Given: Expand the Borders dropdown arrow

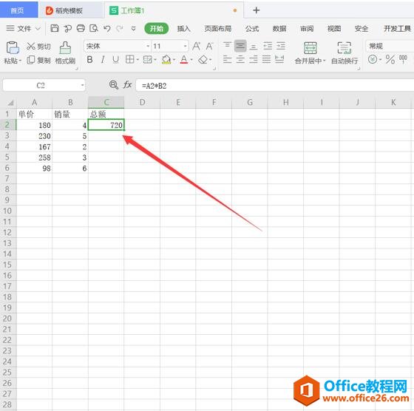Looking at the screenshot, I should (138, 60).
